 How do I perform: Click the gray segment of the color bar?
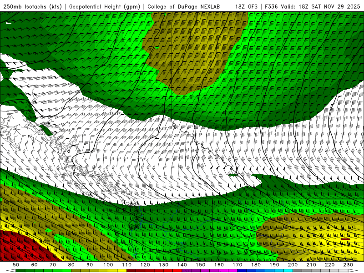coord(320,271)
